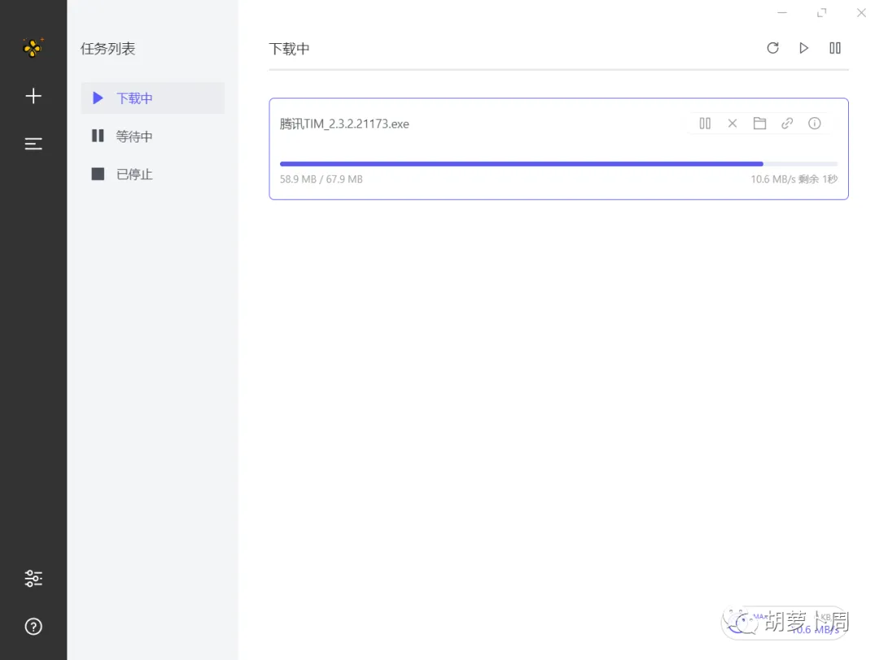
Task: Delete the 腾讯TIM task with X icon
Action: (x=732, y=124)
